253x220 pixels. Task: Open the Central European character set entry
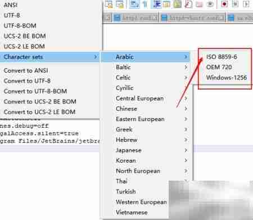[x=146, y=98]
